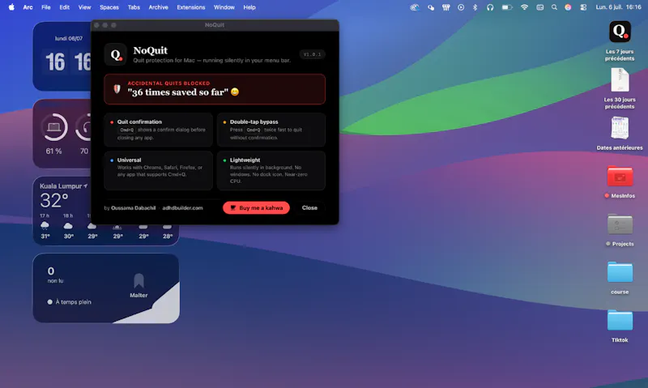Click the laptop battery ring showing 61 %
The width and height of the screenshot is (648, 388).
point(54,127)
